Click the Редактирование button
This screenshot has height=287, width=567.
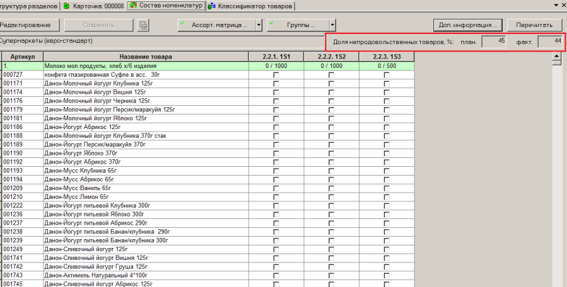tap(30, 25)
